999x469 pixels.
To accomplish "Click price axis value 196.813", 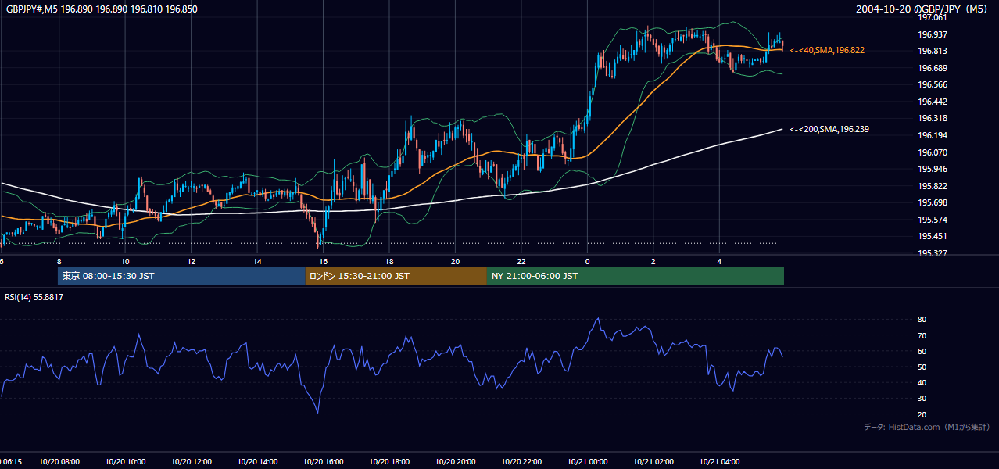I will coord(933,51).
